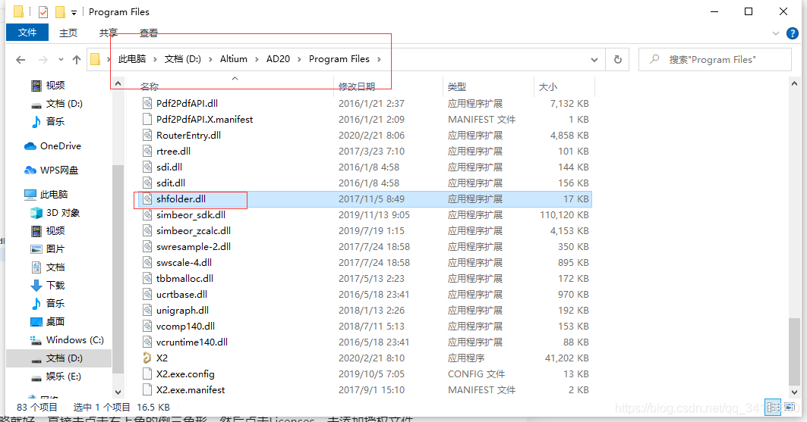The height and width of the screenshot is (422, 807).
Task: Click the X2 application icon
Action: (147, 358)
